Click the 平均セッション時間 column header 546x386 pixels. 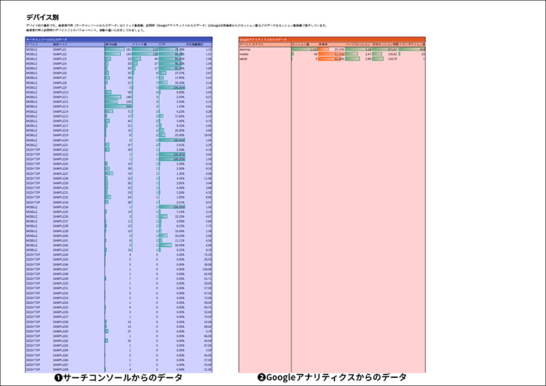385,44
